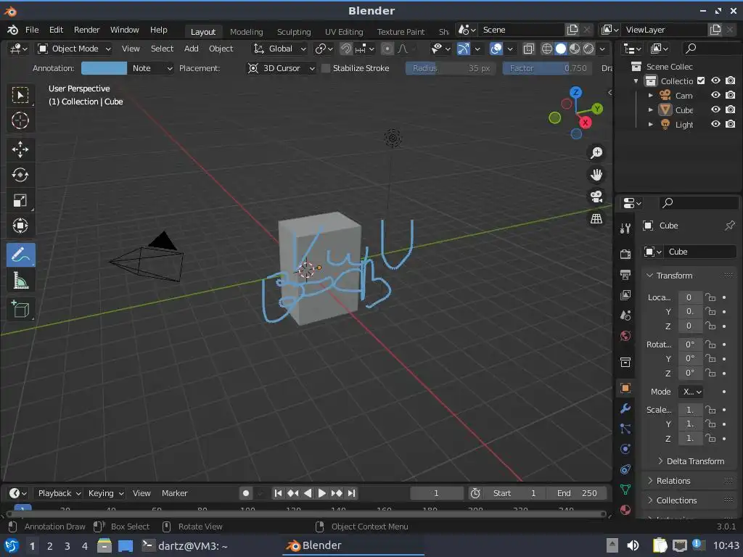Open the Note annotation layer dropdown
The width and height of the screenshot is (743, 557).
point(151,68)
